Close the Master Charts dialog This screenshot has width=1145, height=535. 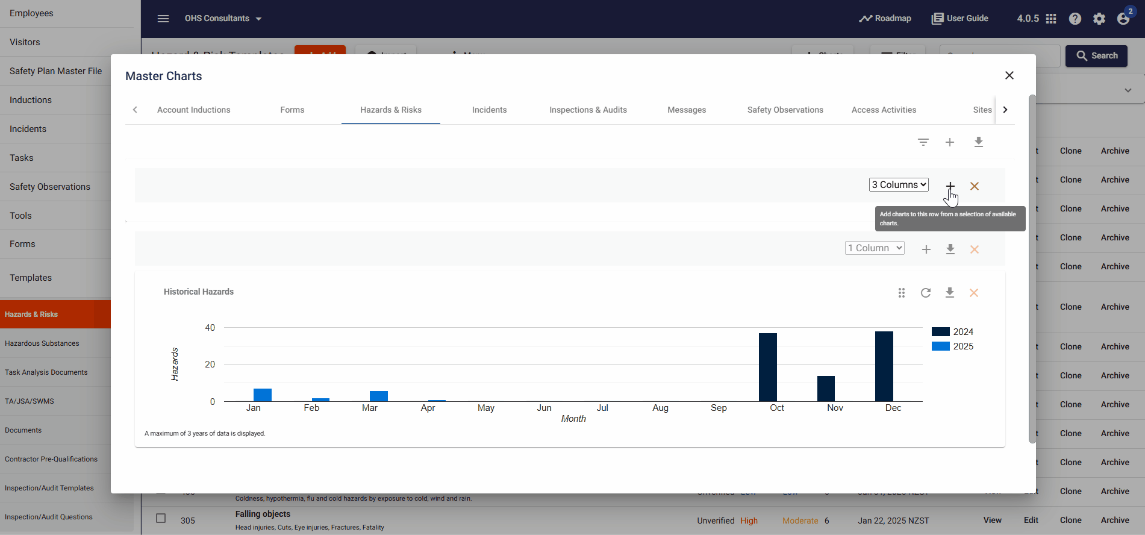click(1009, 75)
